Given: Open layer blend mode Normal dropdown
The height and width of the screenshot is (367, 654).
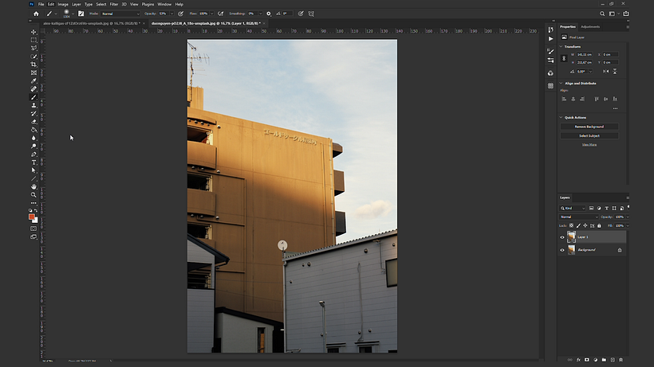Looking at the screenshot, I should point(579,217).
